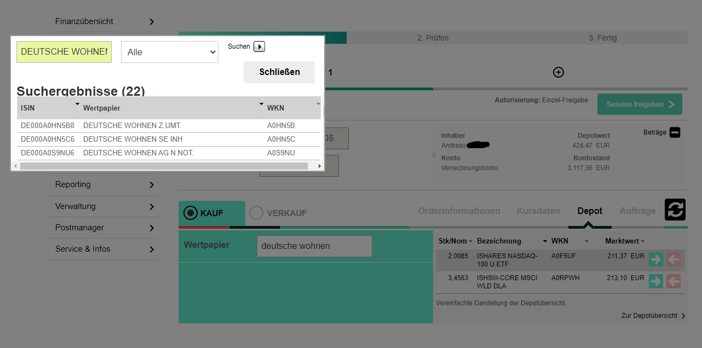Click ISIN DE000A0HN5C6
This screenshot has height=348, width=702.
48,140
